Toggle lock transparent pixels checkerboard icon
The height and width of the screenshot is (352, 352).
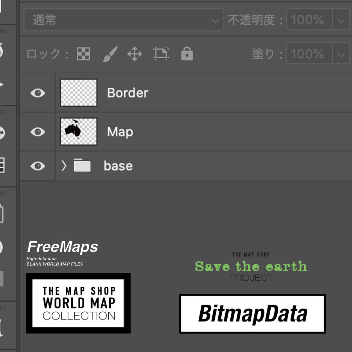(x=83, y=54)
